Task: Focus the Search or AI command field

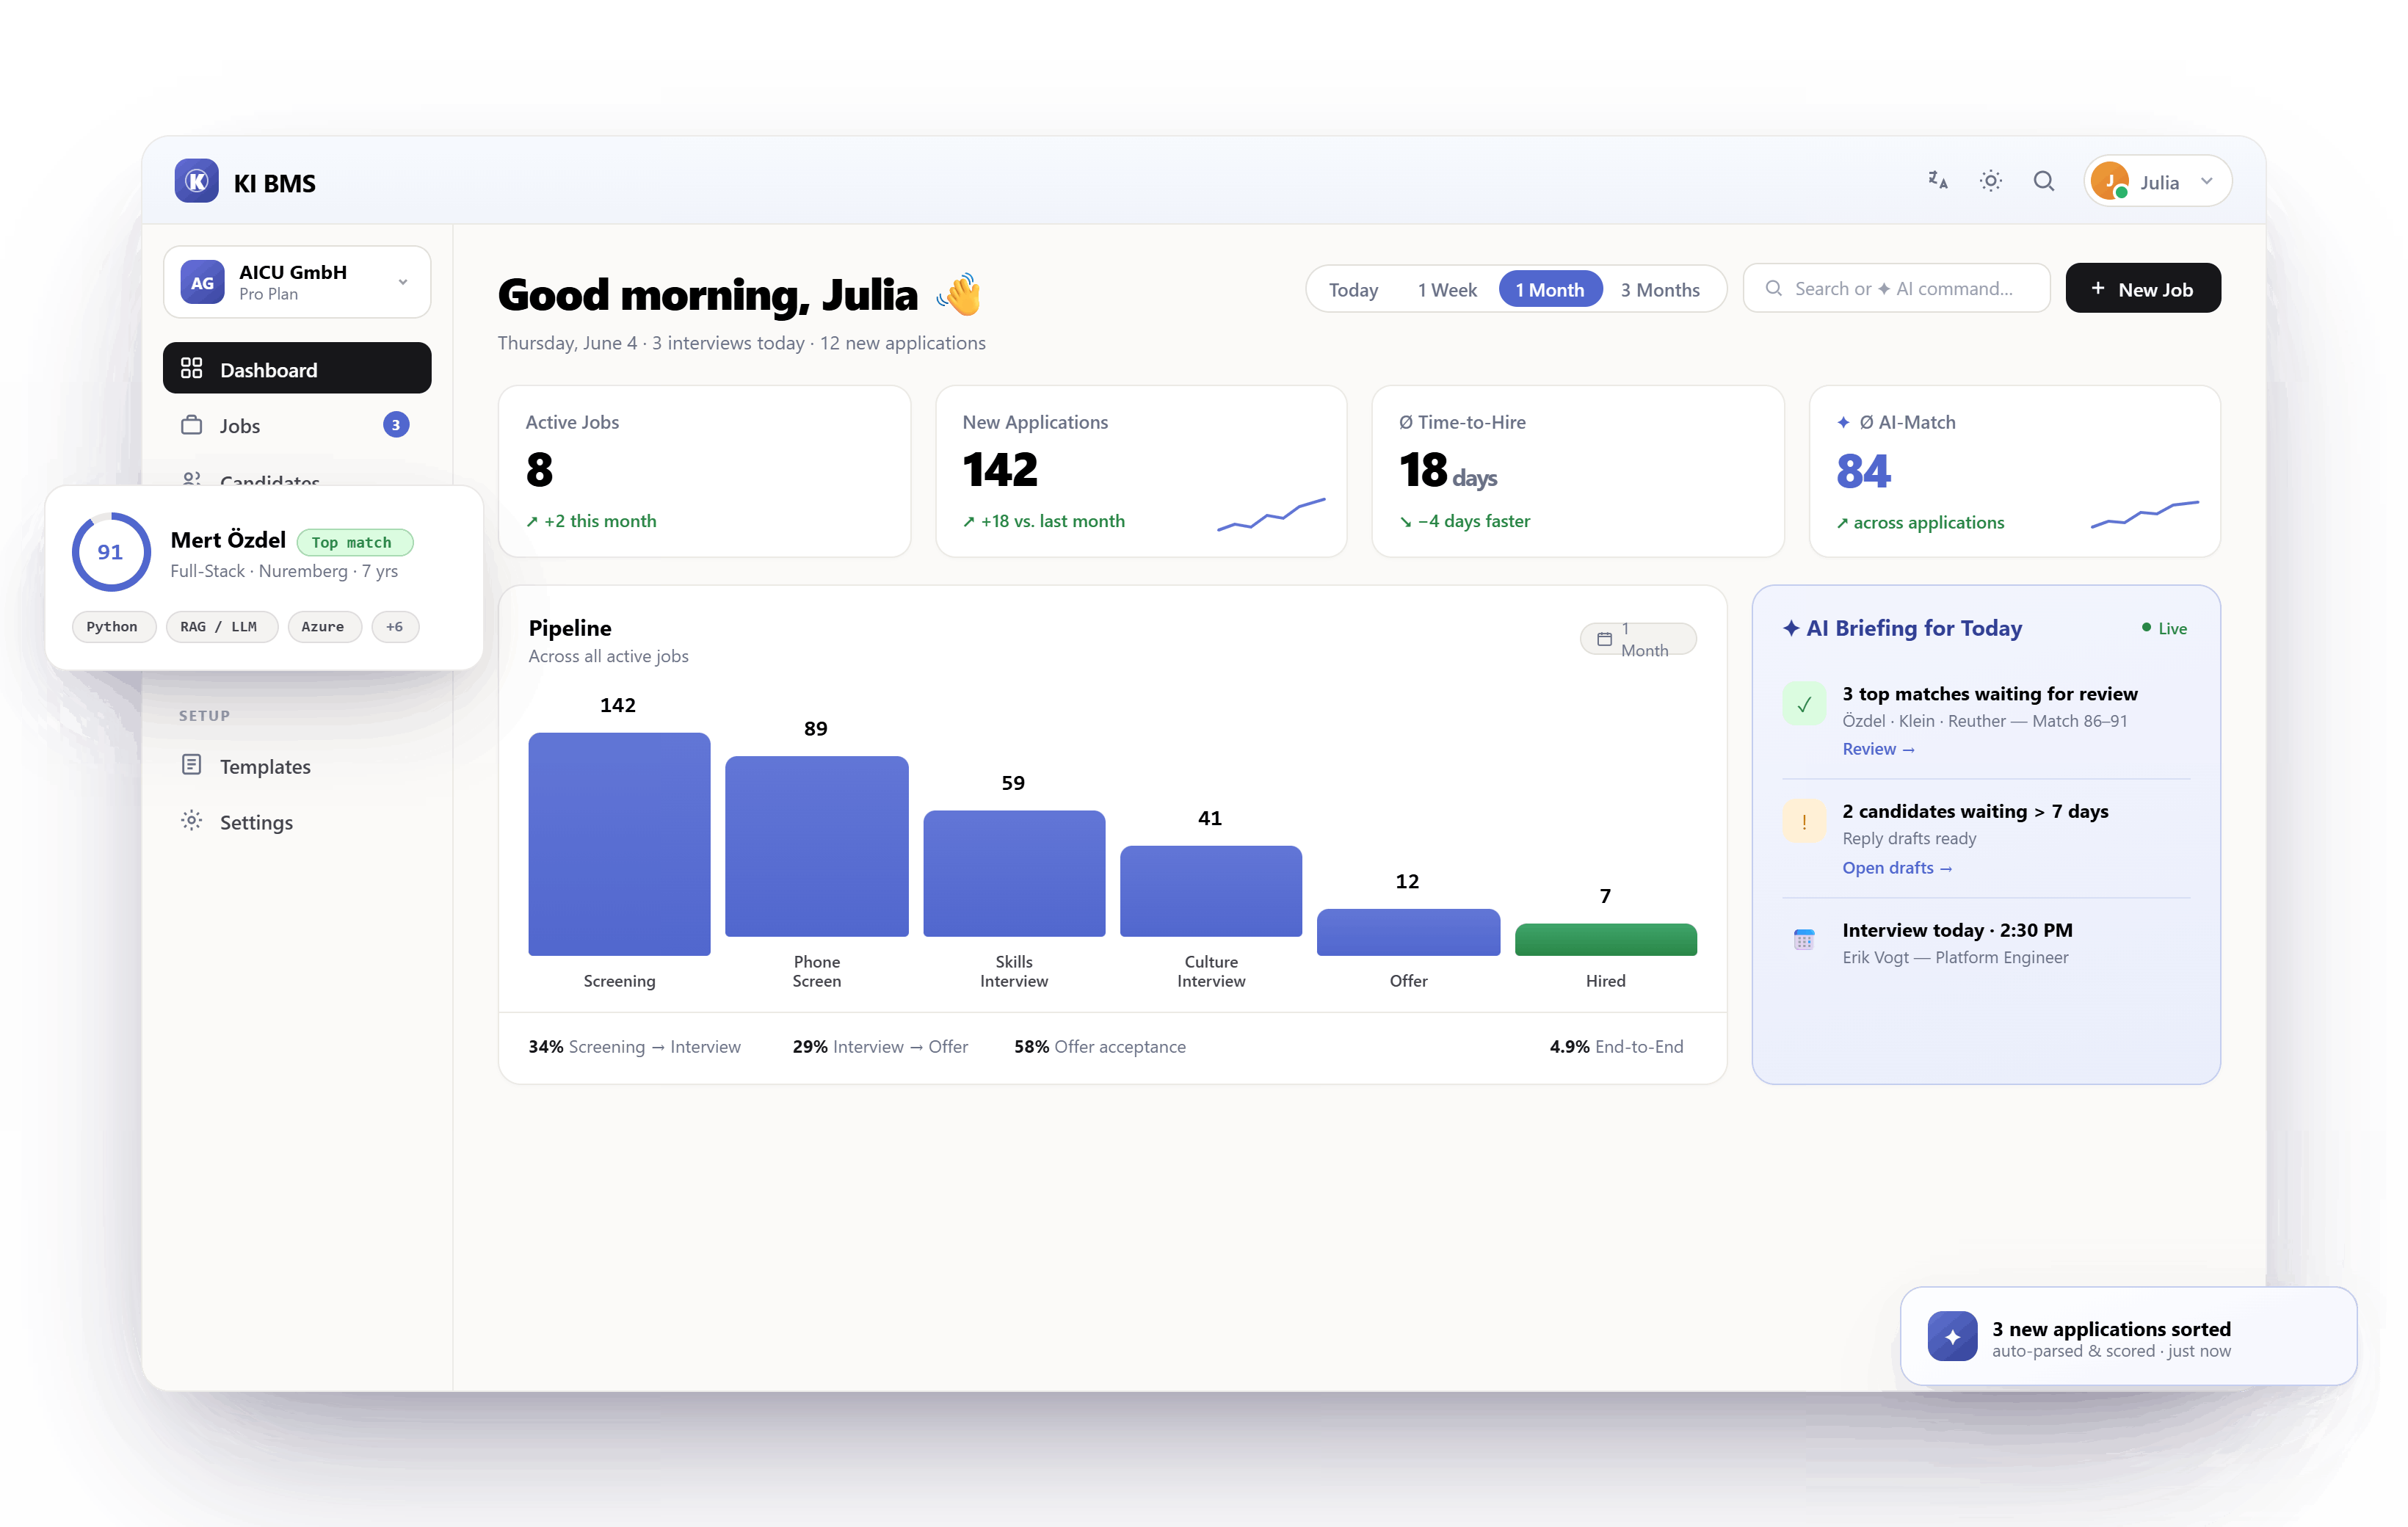Action: coord(1896,288)
